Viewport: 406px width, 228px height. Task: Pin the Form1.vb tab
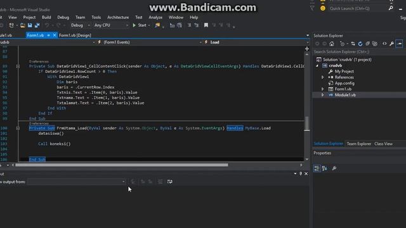click(x=48, y=35)
